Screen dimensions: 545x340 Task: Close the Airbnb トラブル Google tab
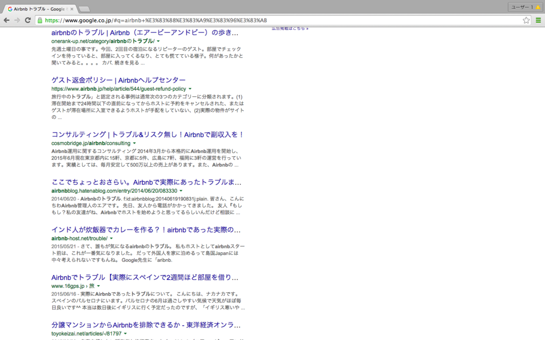72,9
